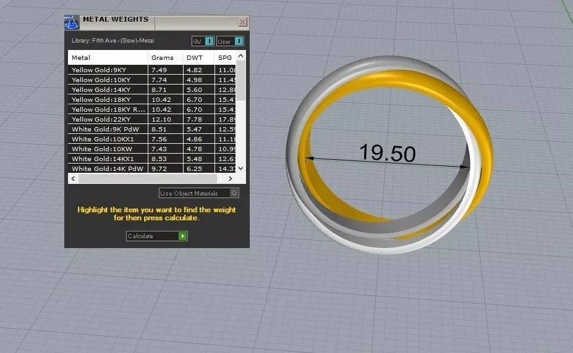Click the 7.43 grams cell
Image resolution: width=573 pixels, height=353 pixels.
pyautogui.click(x=165, y=148)
